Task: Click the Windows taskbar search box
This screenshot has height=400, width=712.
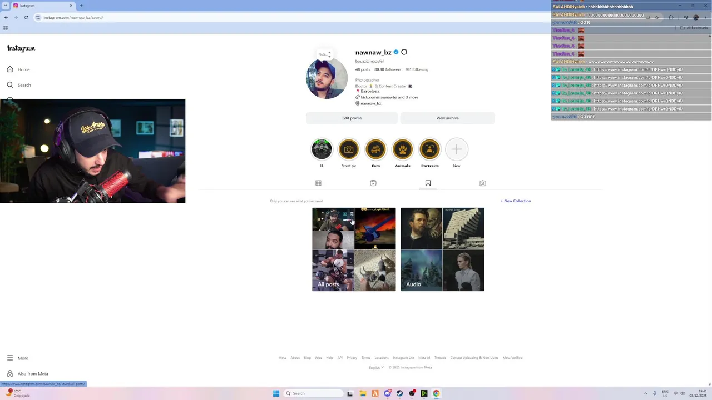Action: [313, 393]
